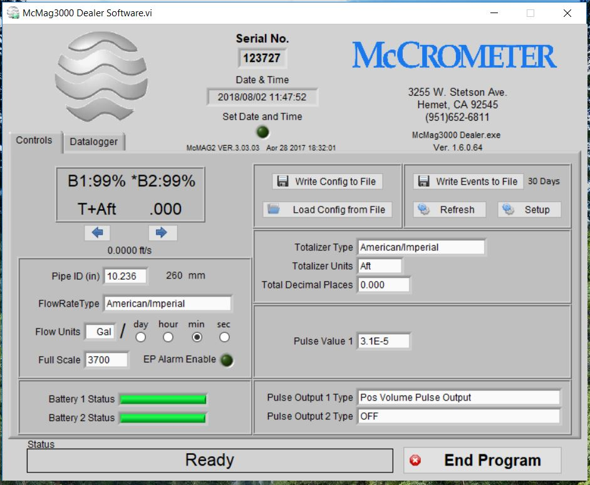Click the right arrow display button

pos(162,233)
